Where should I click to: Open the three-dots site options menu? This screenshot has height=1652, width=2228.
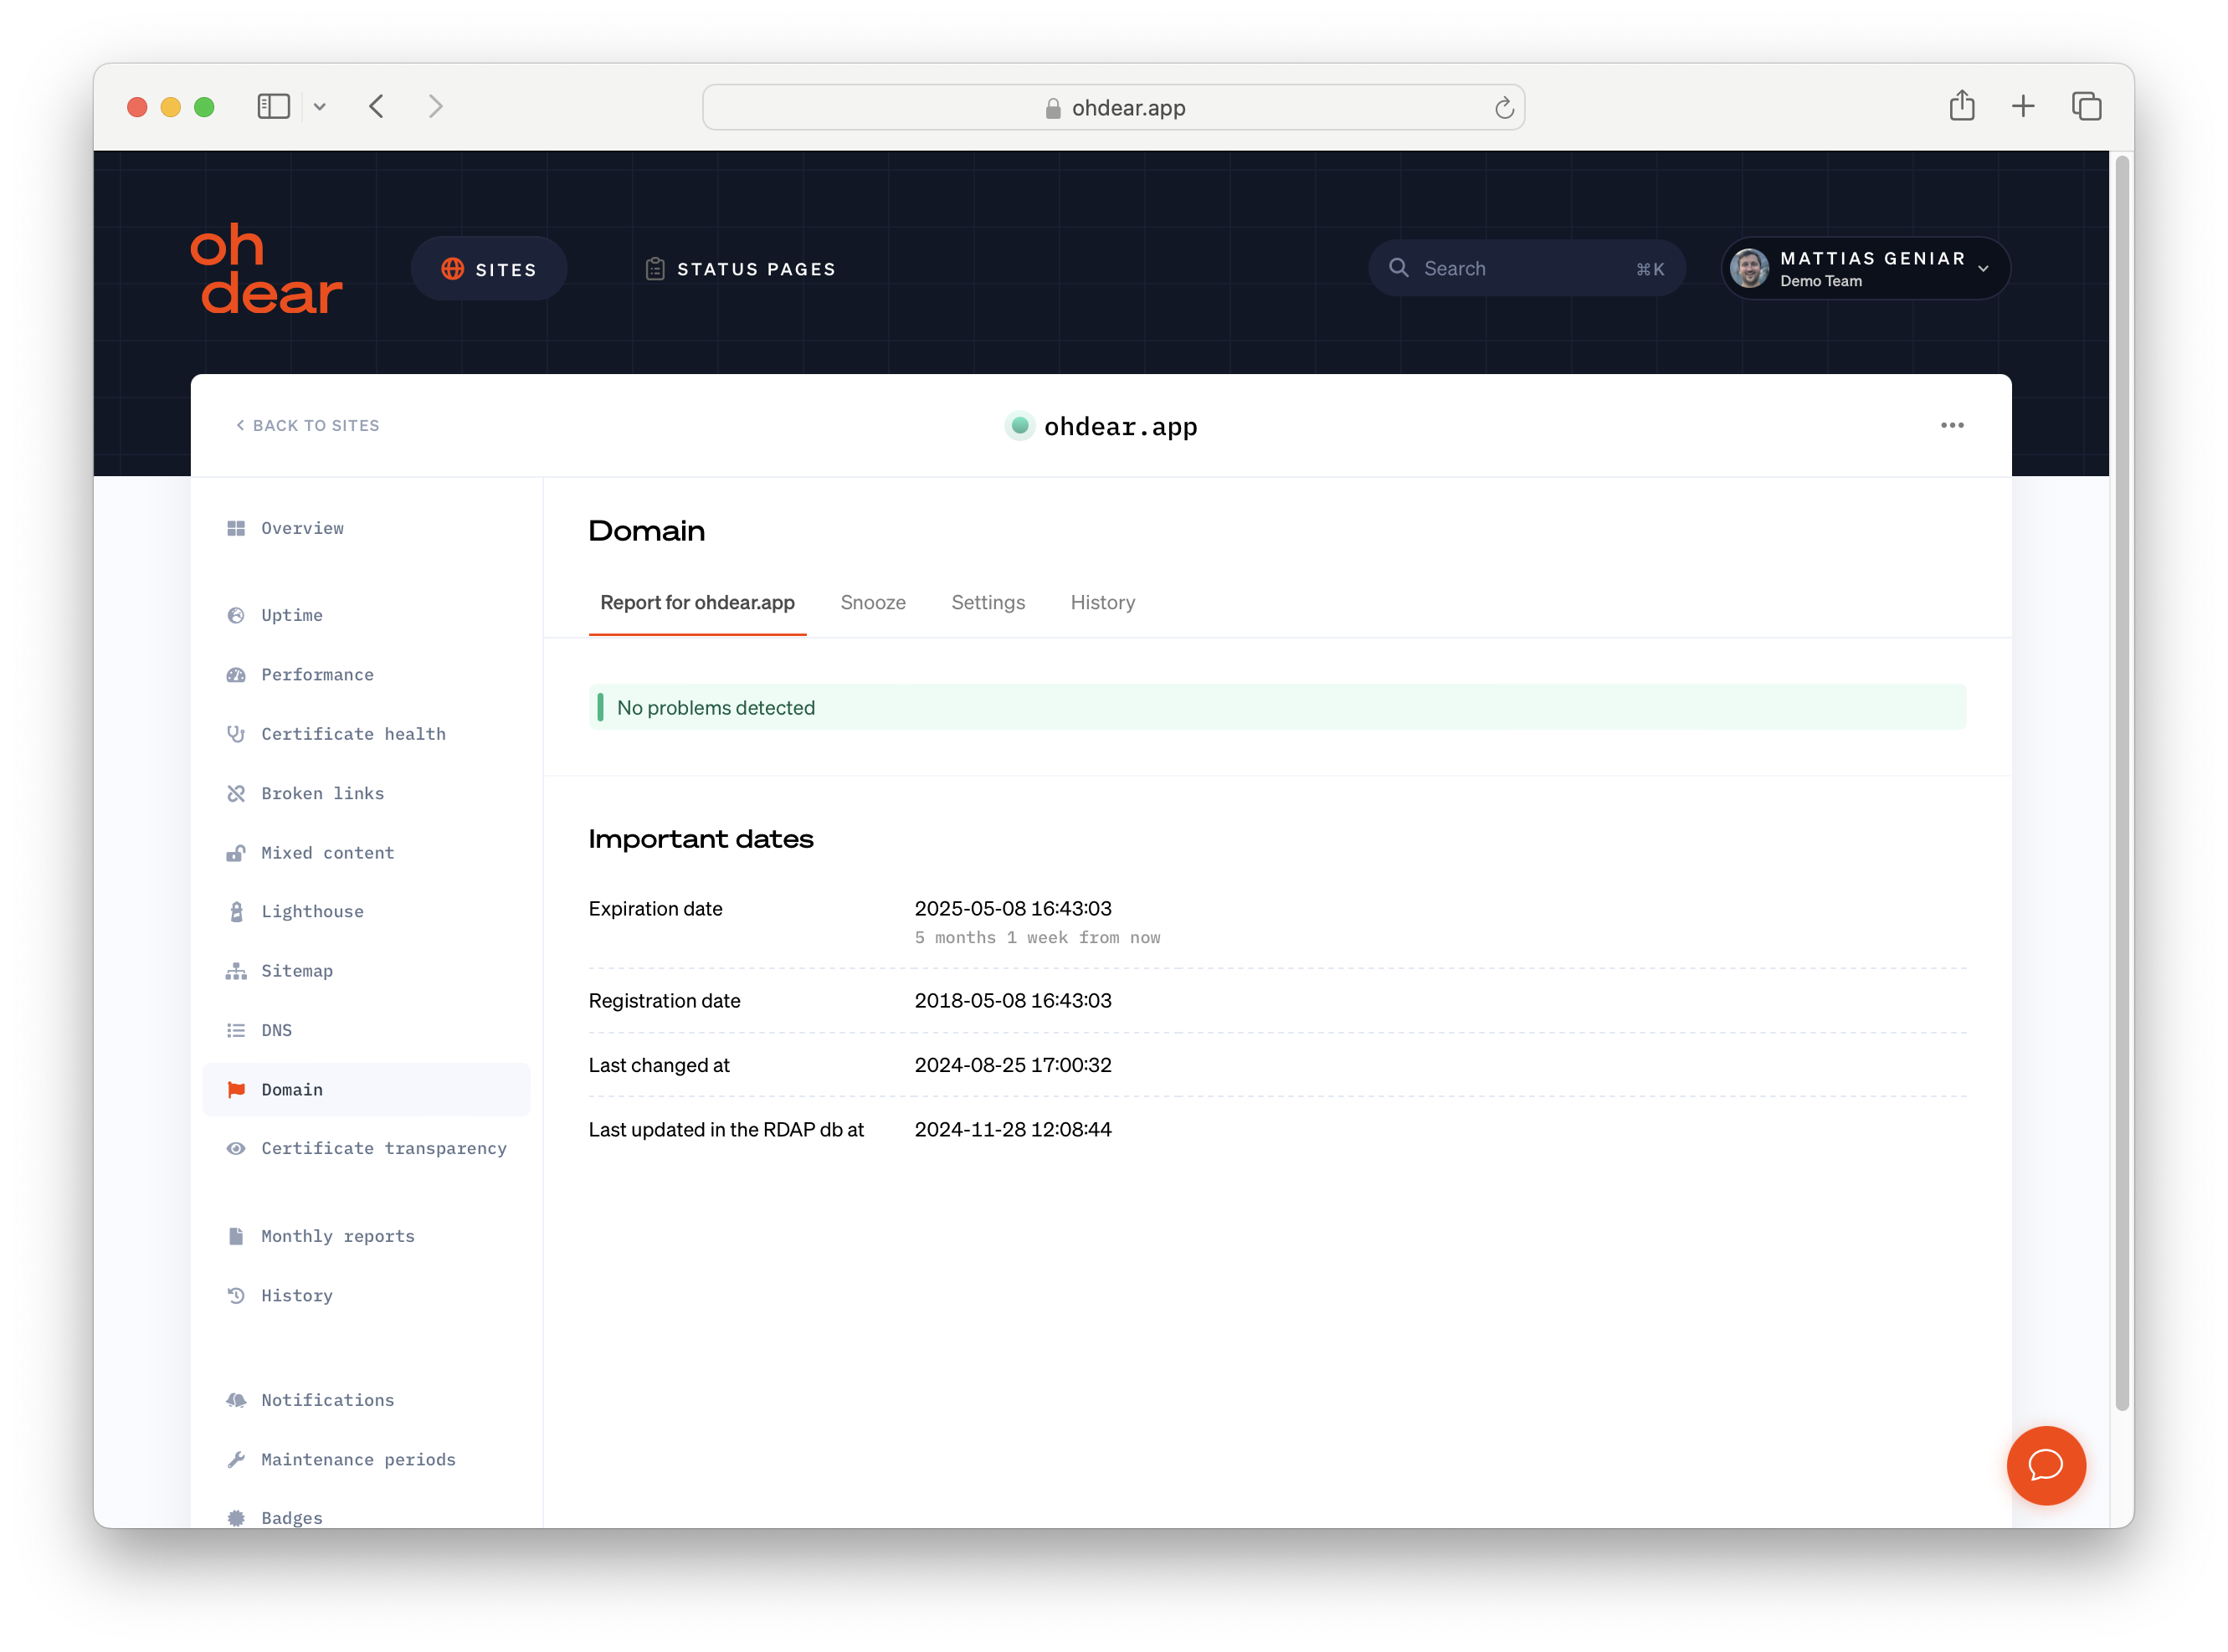(1951, 425)
